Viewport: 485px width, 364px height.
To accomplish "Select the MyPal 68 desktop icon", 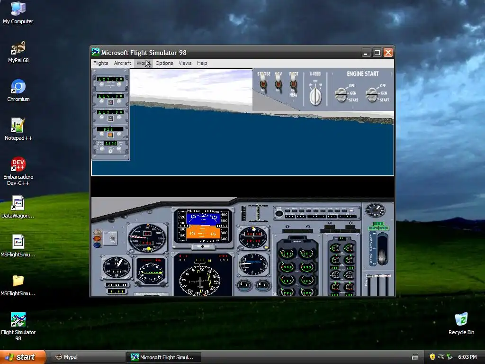I will pyautogui.click(x=18, y=52).
